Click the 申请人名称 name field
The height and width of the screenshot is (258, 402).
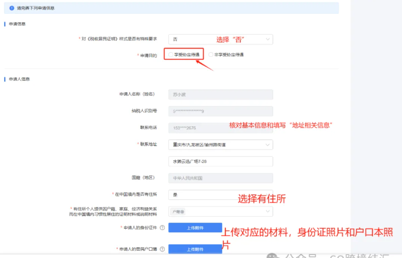click(220, 94)
